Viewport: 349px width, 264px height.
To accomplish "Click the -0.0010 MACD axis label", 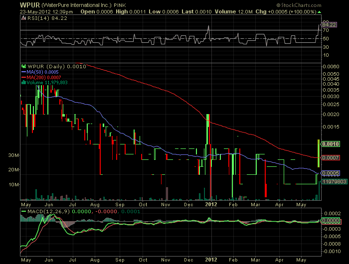I will [x=332, y=252].
